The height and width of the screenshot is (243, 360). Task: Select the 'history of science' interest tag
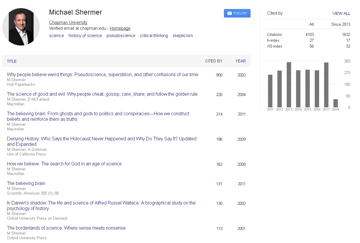(x=85, y=36)
